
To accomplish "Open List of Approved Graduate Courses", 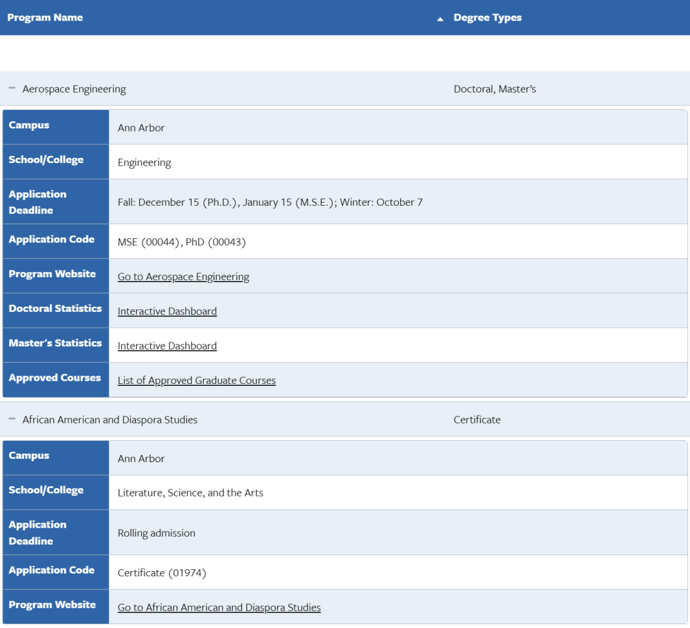I will (x=197, y=381).
